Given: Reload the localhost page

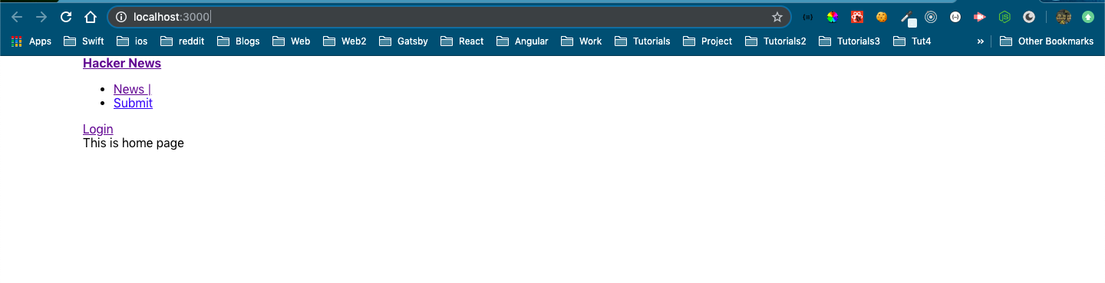Looking at the screenshot, I should pos(66,17).
